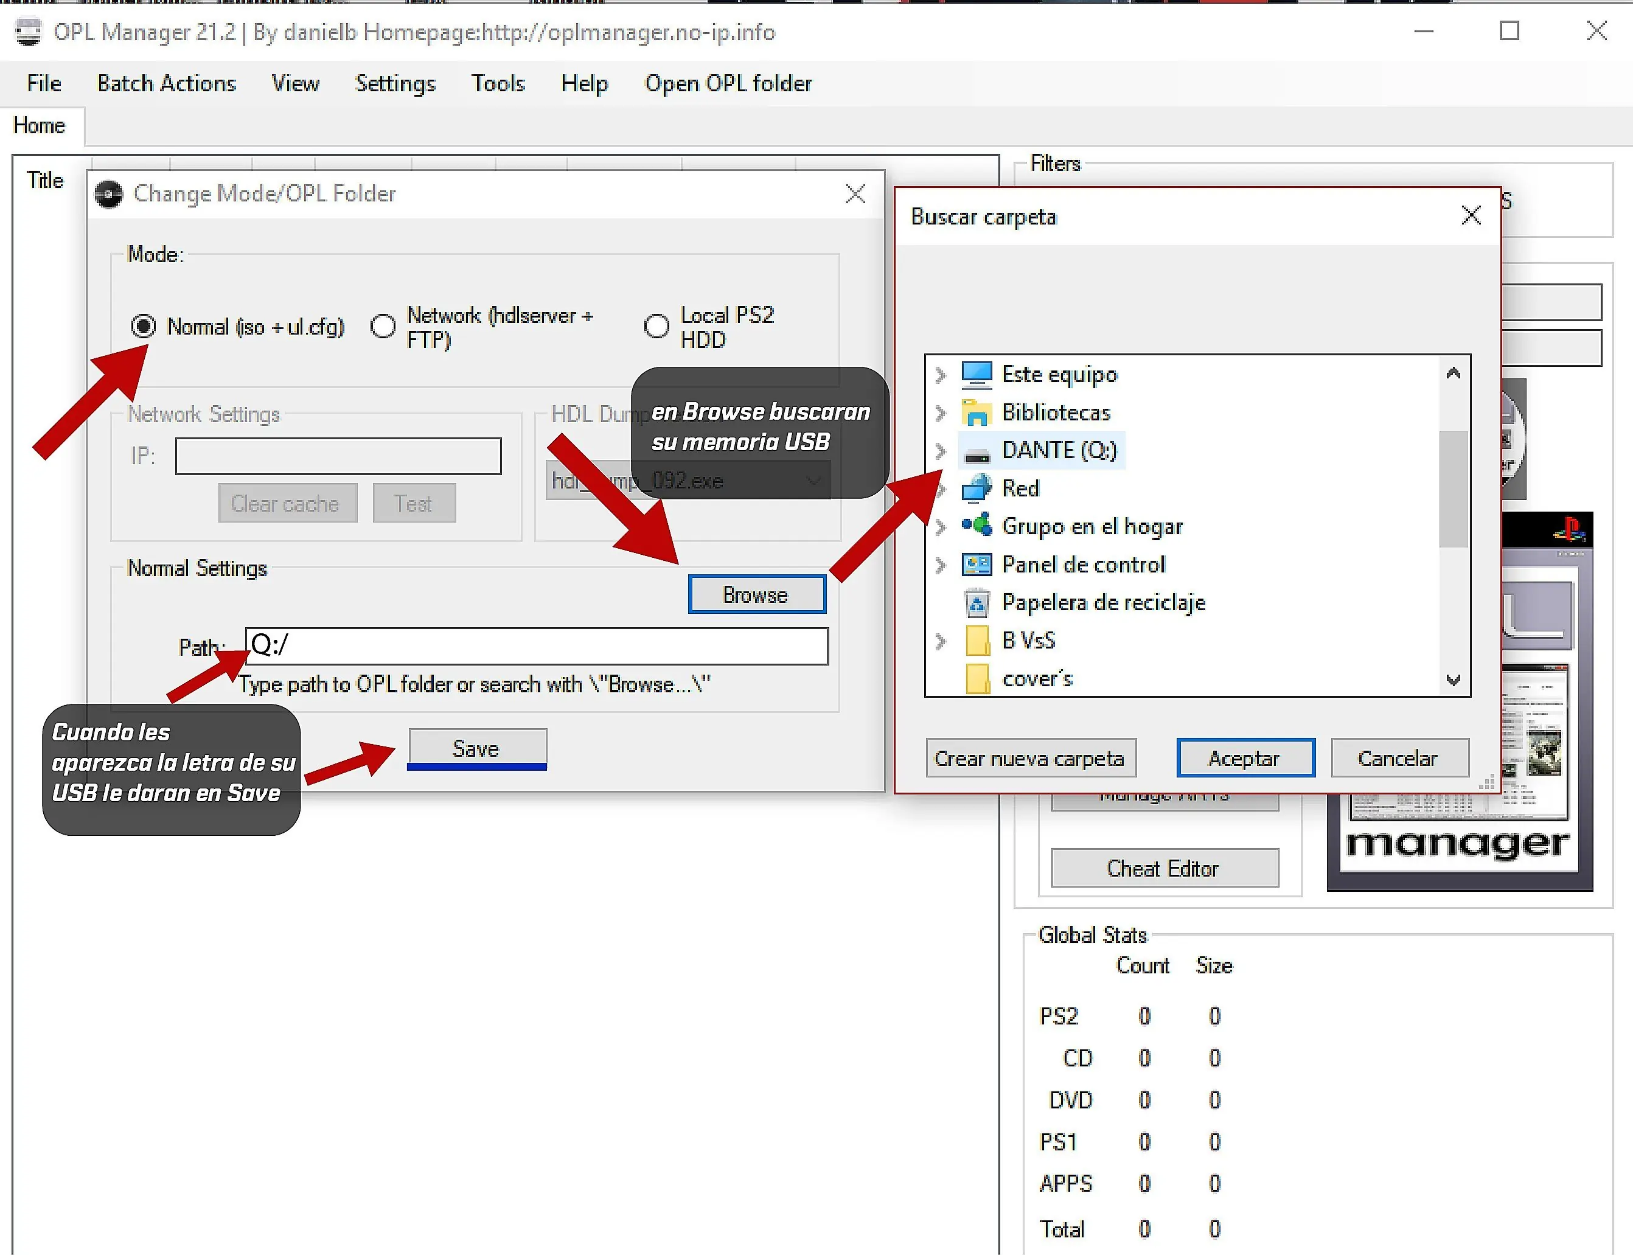
Task: Click the Papelera de reciclaje bin icon
Action: tap(977, 603)
